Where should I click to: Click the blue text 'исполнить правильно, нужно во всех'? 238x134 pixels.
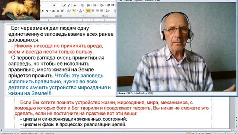53,82
